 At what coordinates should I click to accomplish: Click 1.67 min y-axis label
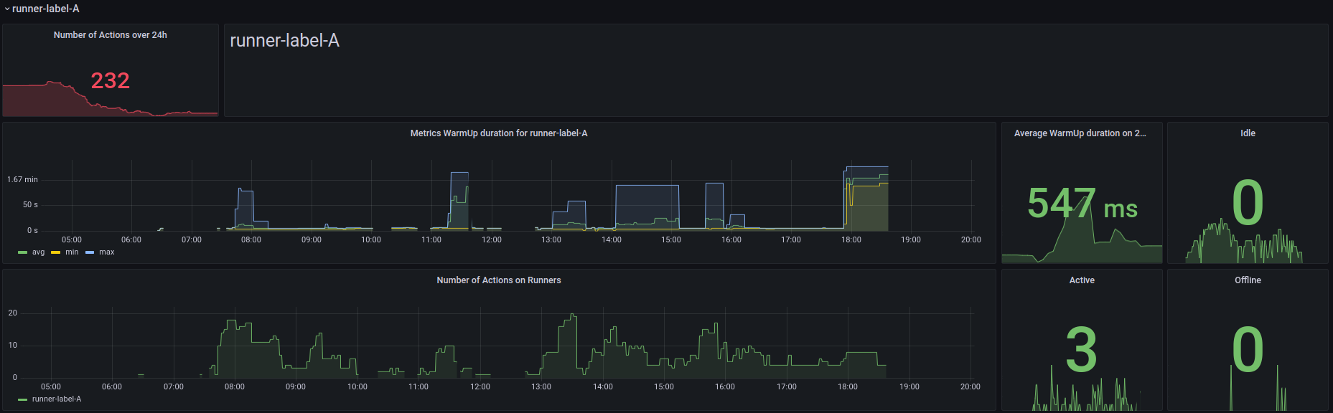(22, 180)
